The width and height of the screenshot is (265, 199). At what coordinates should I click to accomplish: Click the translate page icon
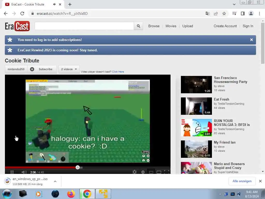207,13
